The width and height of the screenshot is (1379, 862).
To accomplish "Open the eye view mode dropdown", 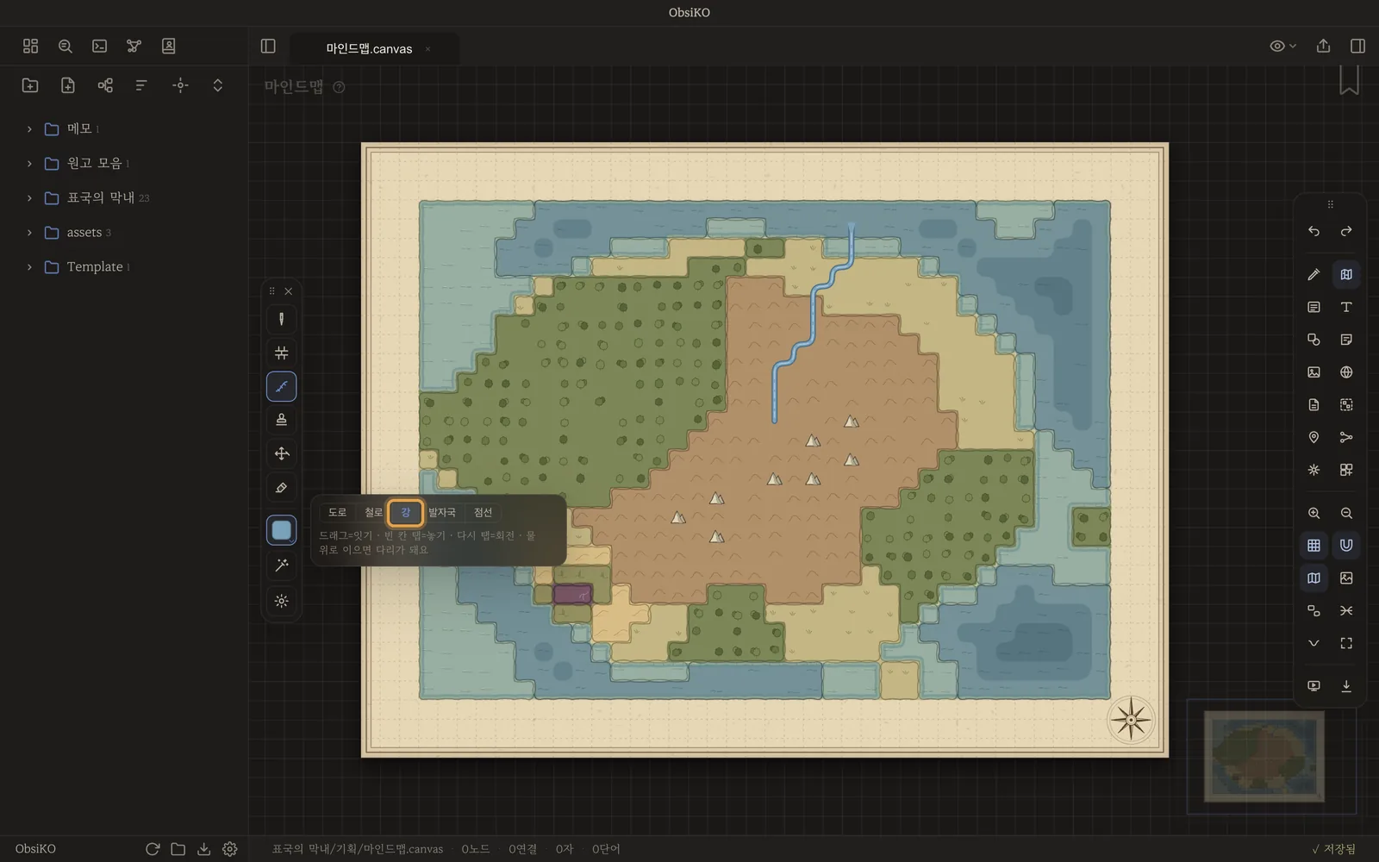I will pos(1282,46).
